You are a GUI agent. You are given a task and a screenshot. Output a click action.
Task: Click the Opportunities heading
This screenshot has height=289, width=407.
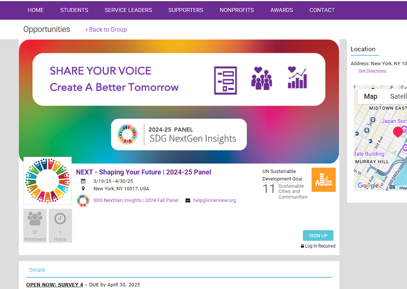point(47,29)
